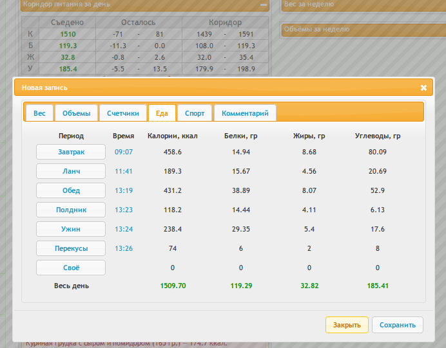446x348 pixels.
Task: Click eaten fat 32.8 in background table
Action: click(x=68, y=57)
